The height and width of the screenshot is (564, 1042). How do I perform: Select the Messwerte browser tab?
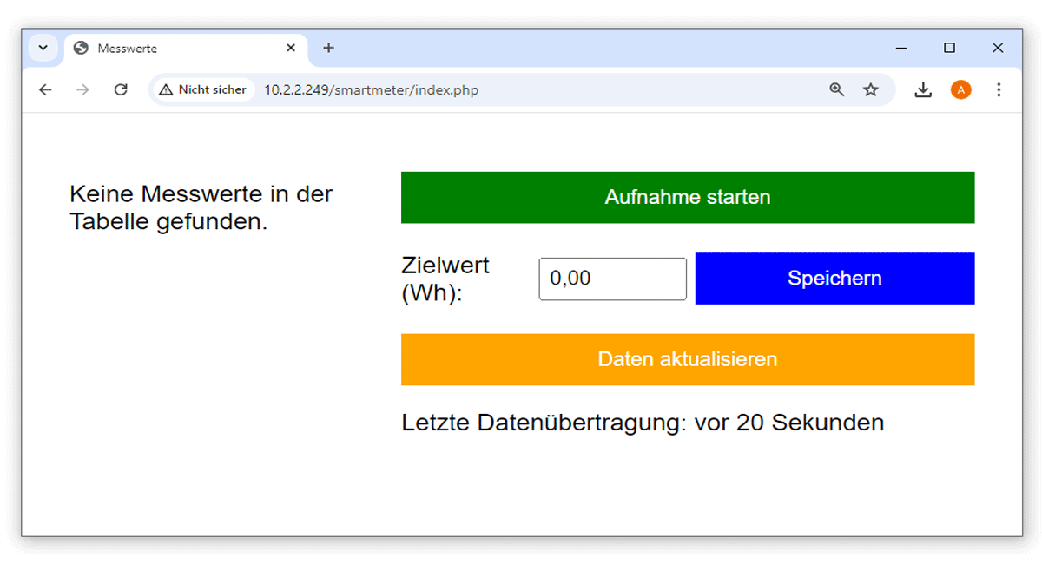pos(185,49)
